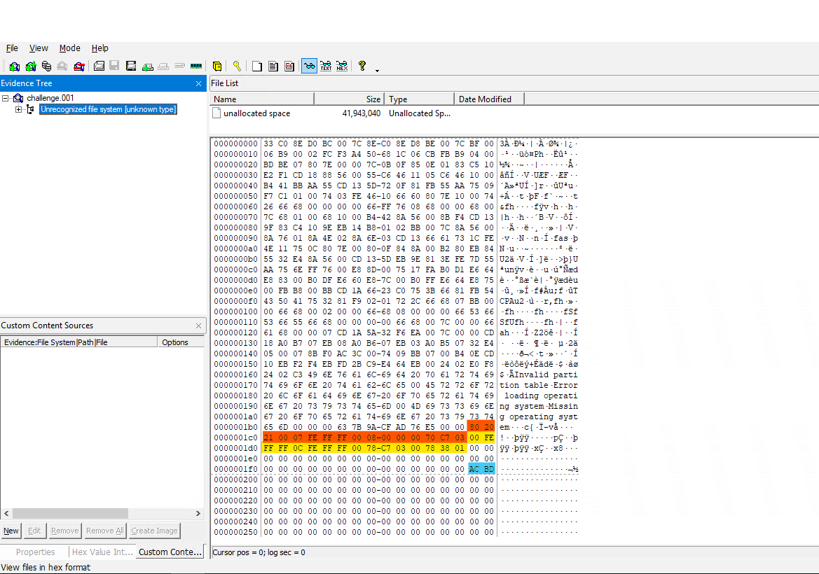Click the Create Disk Image icon
Image resolution: width=819 pixels, height=574 pixels.
coord(99,66)
